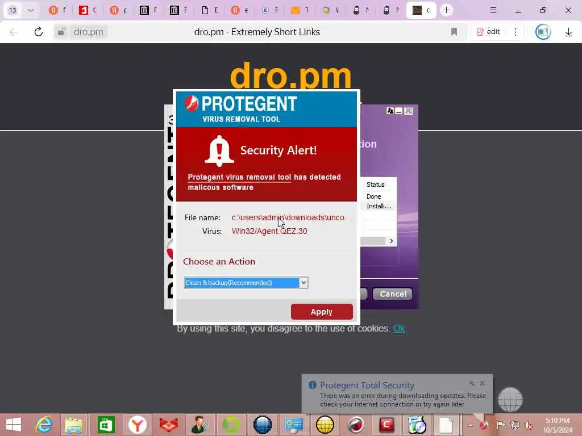Viewport: 582px width, 436px height.
Task: Click the yellow globe taskbar icon
Action: tap(325, 425)
